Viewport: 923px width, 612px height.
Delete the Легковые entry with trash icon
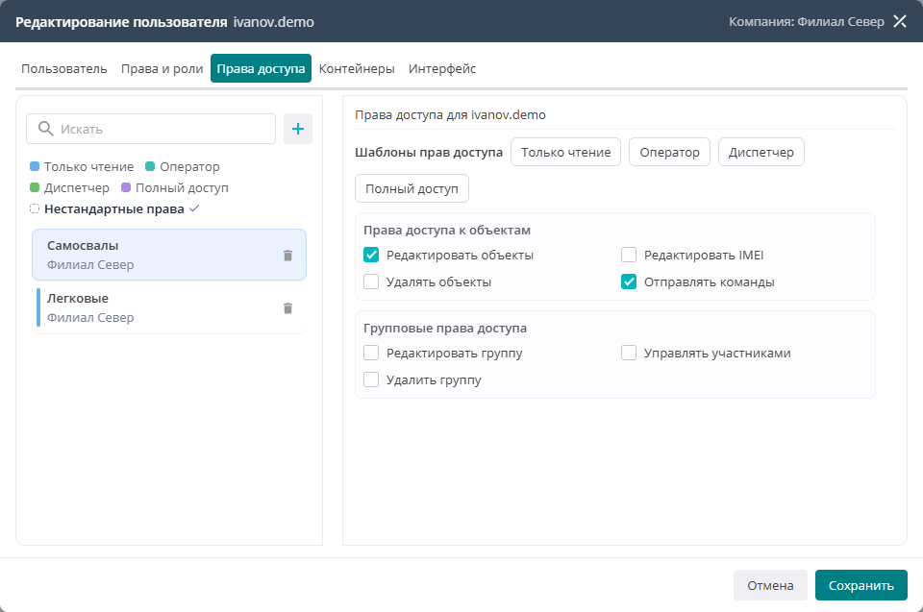(x=287, y=308)
